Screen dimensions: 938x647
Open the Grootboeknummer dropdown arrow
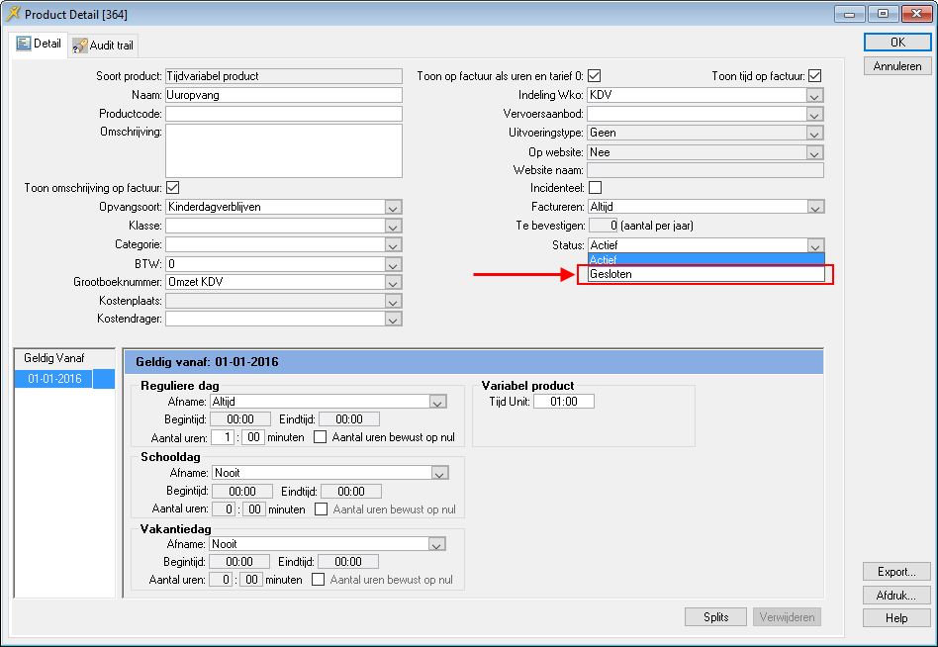coord(393,282)
